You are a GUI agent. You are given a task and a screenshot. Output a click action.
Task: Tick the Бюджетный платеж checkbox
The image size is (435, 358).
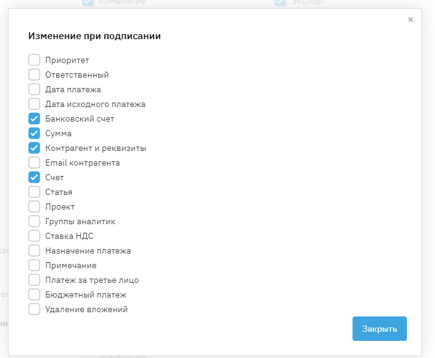pos(34,294)
